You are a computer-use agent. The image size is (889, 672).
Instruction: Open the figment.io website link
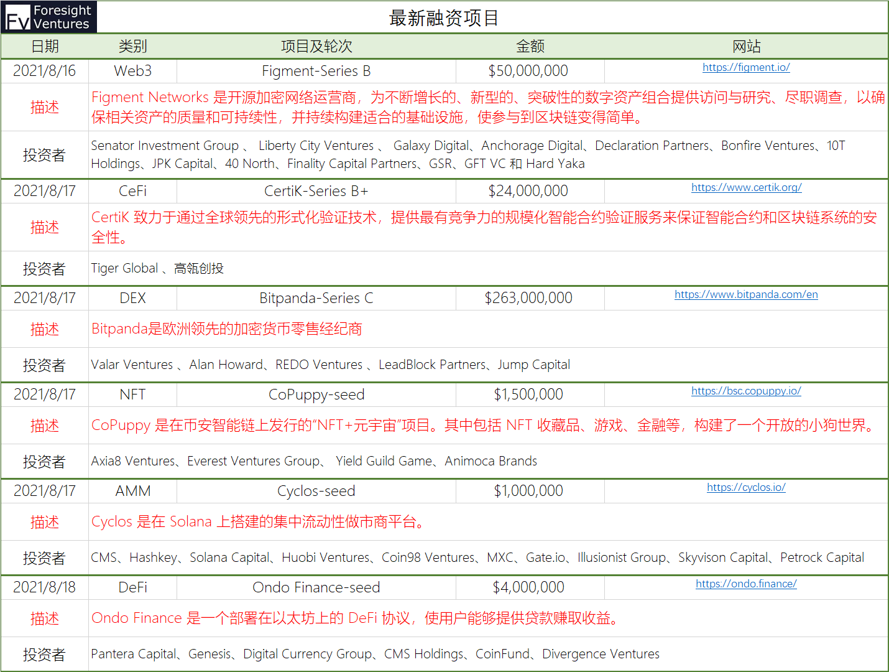[746, 67]
